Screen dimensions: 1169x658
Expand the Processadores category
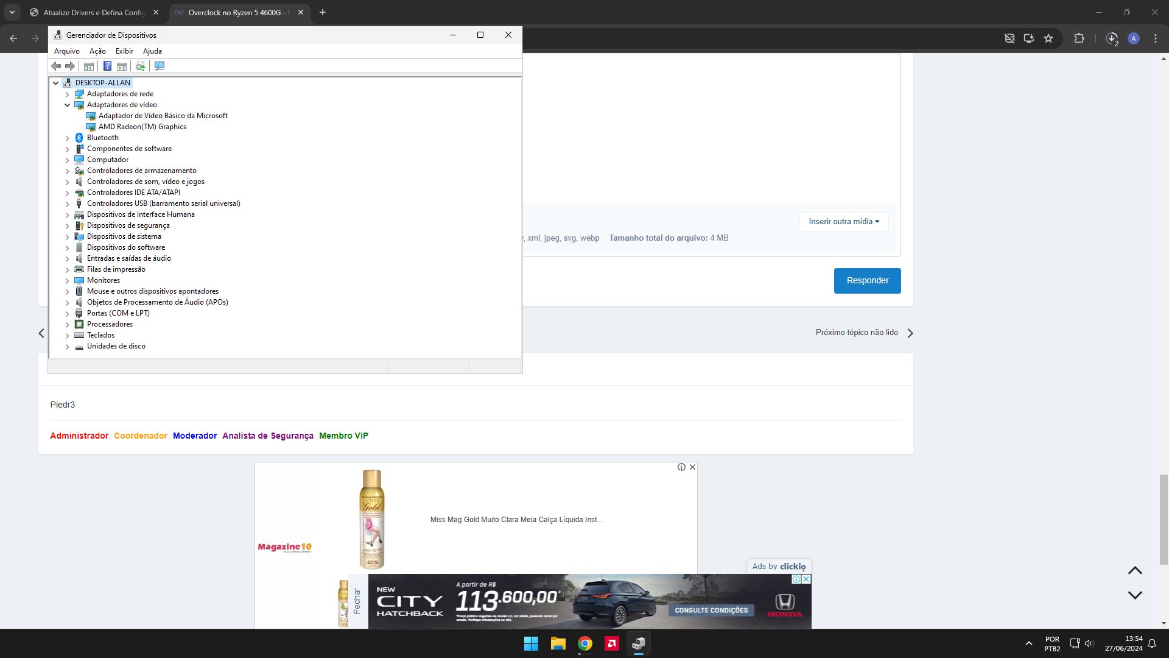[x=68, y=325]
